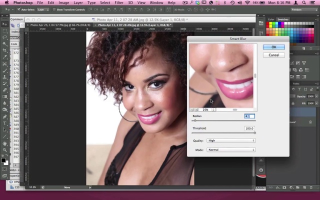Viewport: 320px width, 200px height.
Task: Switch to the Photo Apr 25 document tab
Action: (x=60, y=24)
